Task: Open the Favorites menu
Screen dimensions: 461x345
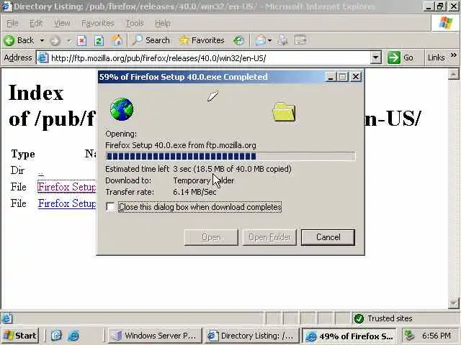Action: [98, 23]
